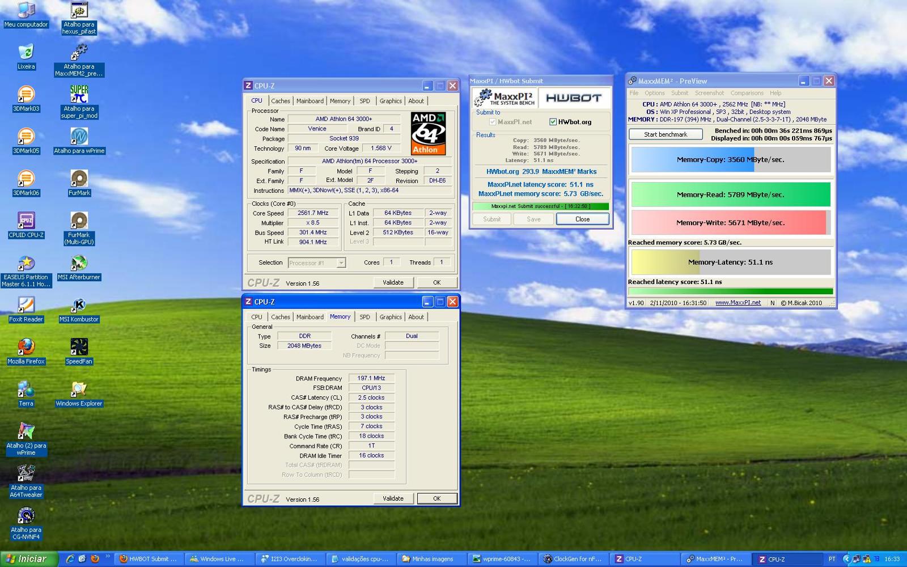Click Close button in HWbot Submit dialog
Image resolution: width=907 pixels, height=567 pixels.
(582, 219)
